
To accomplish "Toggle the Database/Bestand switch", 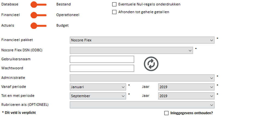I will pos(39,5).
